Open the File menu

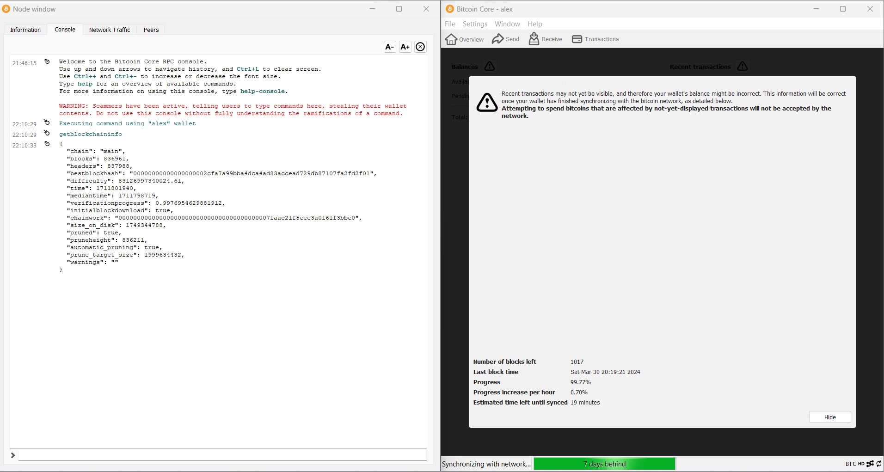click(x=450, y=24)
